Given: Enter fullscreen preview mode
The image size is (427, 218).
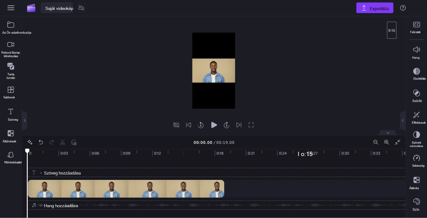Looking at the screenshot, I should pyautogui.click(x=251, y=125).
